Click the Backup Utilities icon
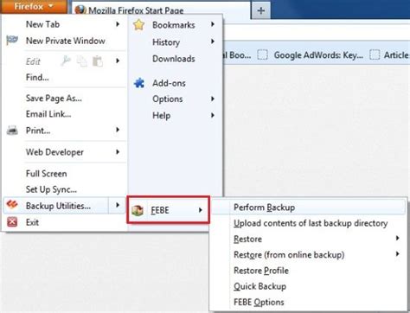The image size is (410, 313). click(12, 205)
